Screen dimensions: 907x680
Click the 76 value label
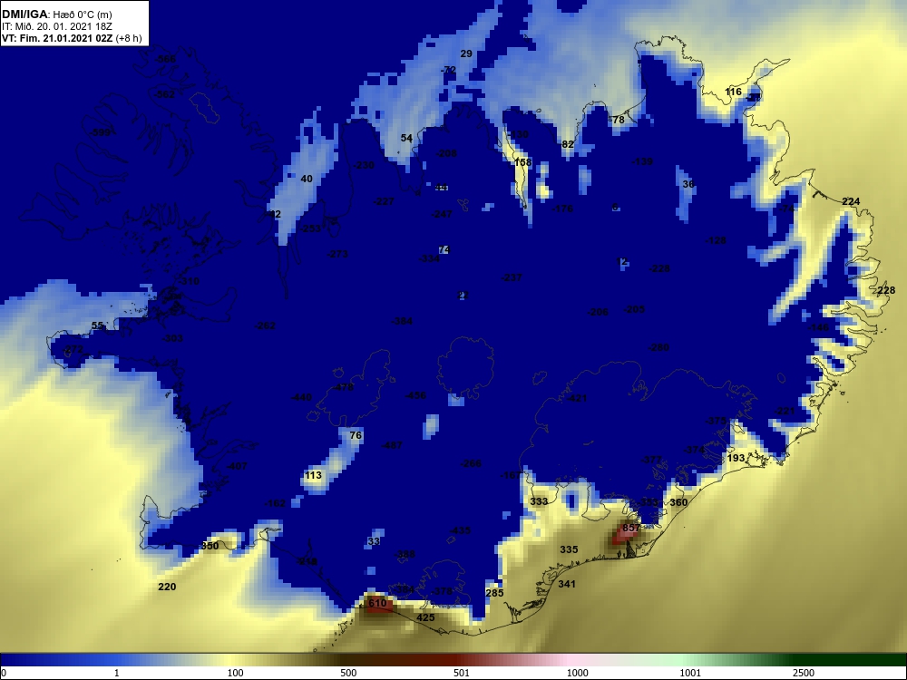click(356, 435)
